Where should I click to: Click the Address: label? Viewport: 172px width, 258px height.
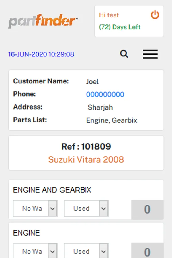point(28,107)
